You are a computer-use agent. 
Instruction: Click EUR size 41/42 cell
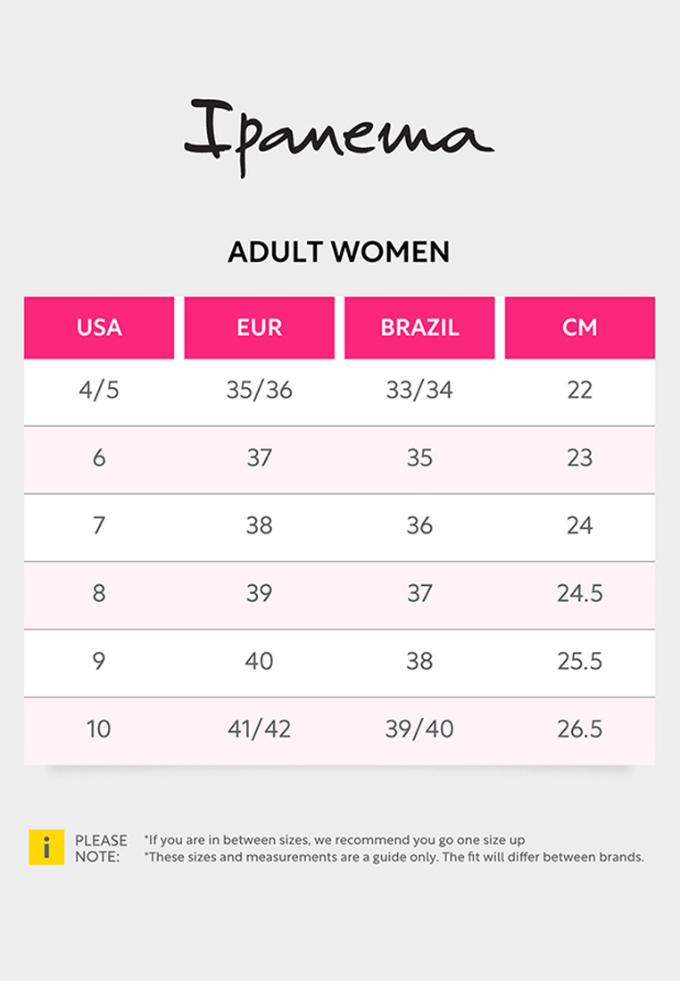259,729
